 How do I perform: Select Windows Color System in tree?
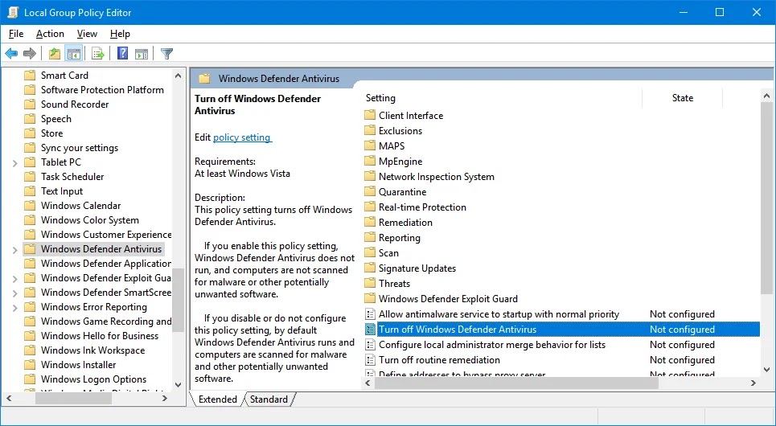89,220
